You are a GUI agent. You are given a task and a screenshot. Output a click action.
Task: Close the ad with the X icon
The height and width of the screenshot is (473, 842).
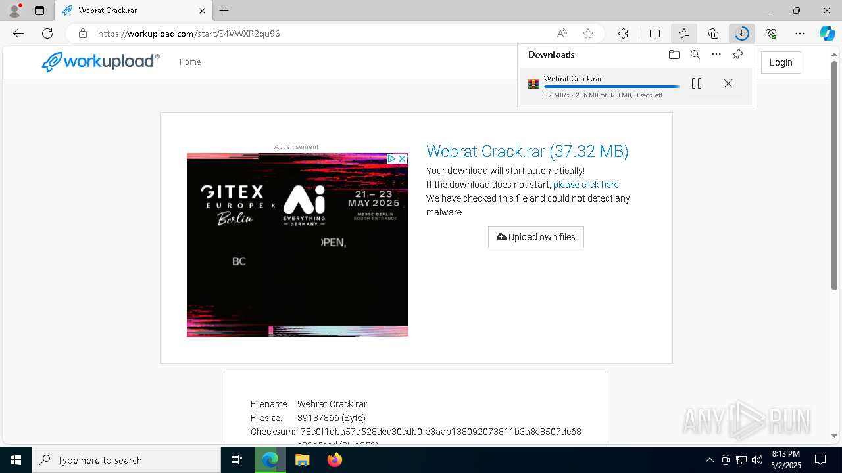[x=402, y=159]
